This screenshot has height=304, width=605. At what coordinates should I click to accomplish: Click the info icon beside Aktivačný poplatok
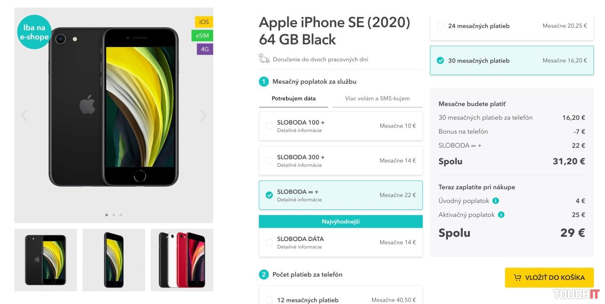click(x=501, y=215)
